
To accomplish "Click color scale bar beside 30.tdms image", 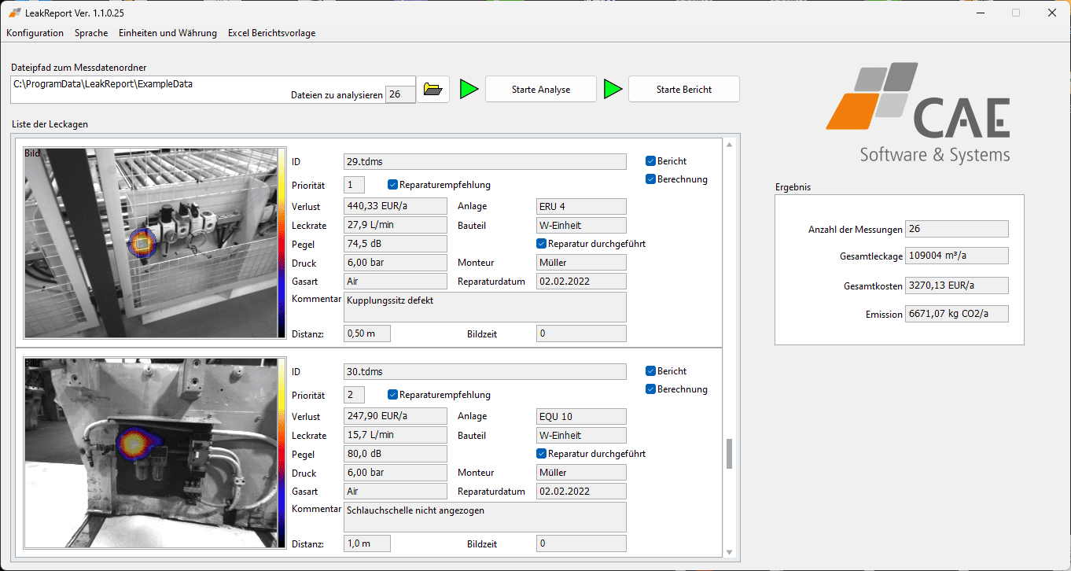I will pos(282,453).
